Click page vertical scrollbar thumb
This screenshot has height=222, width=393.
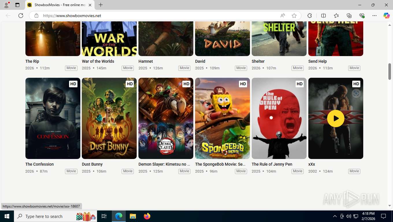click(x=390, y=72)
